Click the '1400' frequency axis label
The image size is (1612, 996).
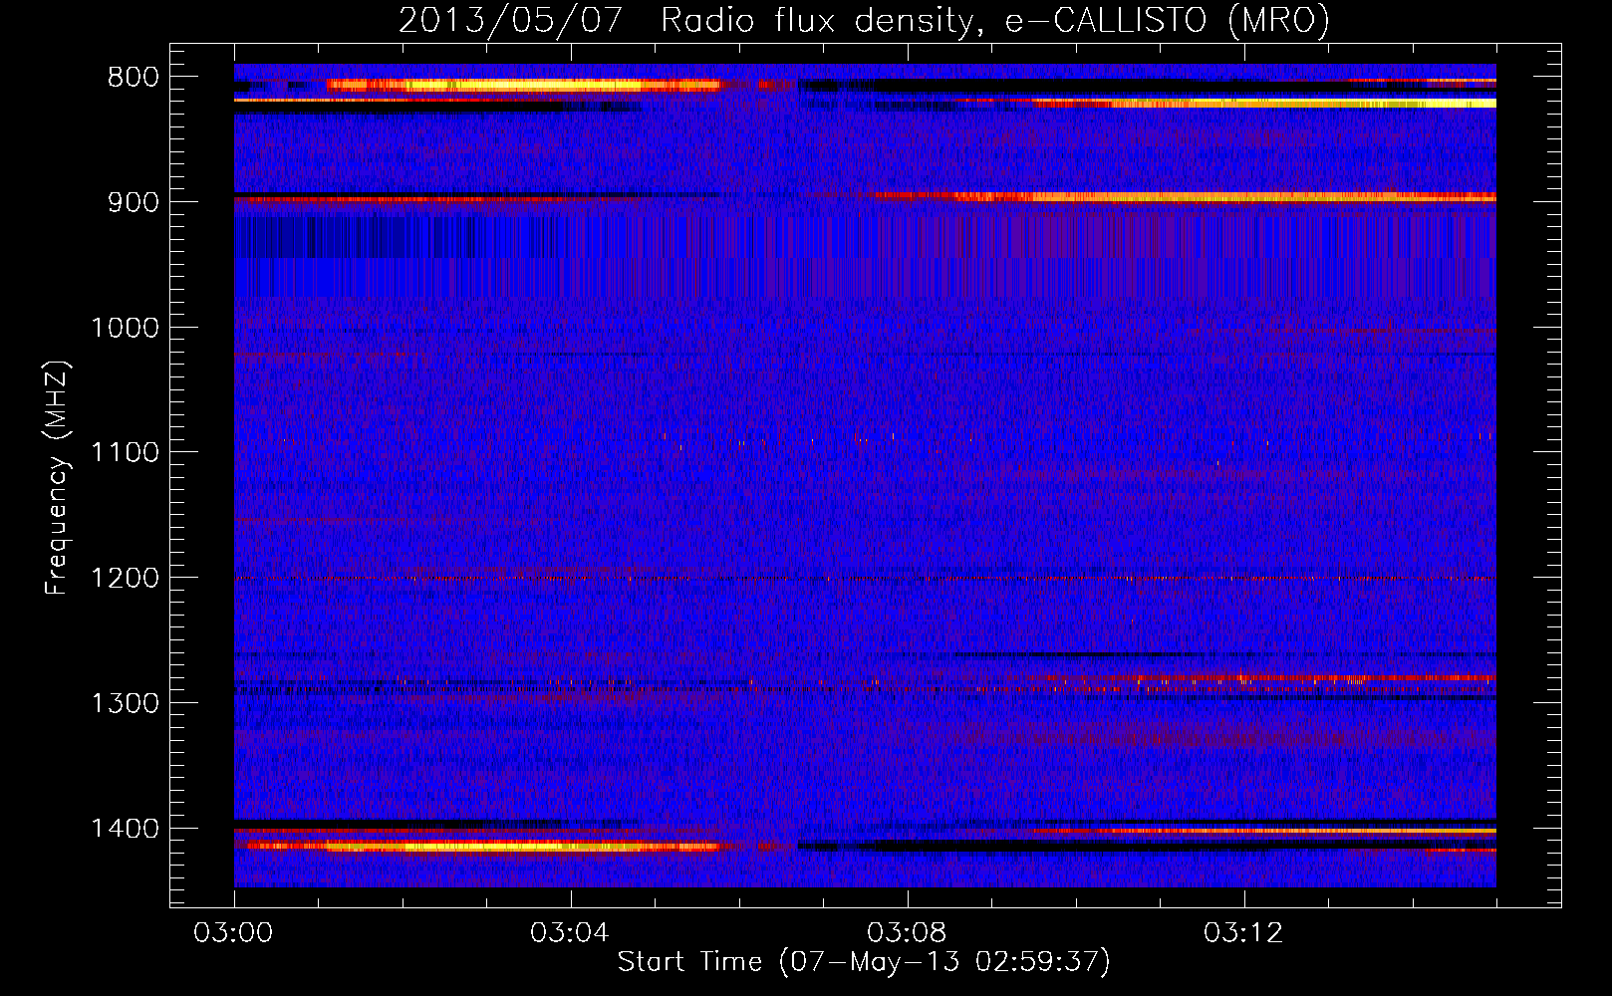125,829
